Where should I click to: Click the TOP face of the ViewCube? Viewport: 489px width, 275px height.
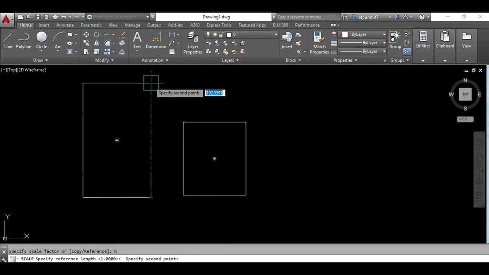465,94
